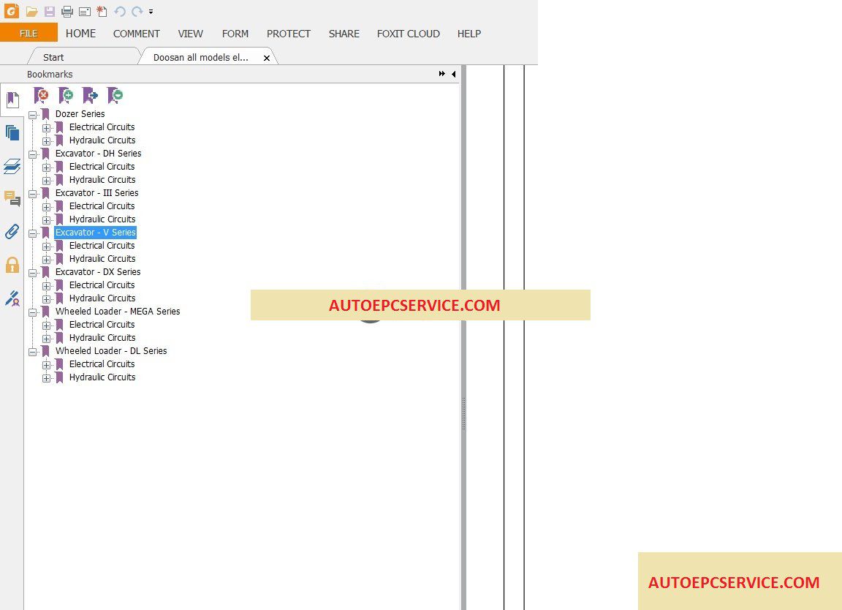Undo the last action
842x610 pixels.
pos(119,11)
